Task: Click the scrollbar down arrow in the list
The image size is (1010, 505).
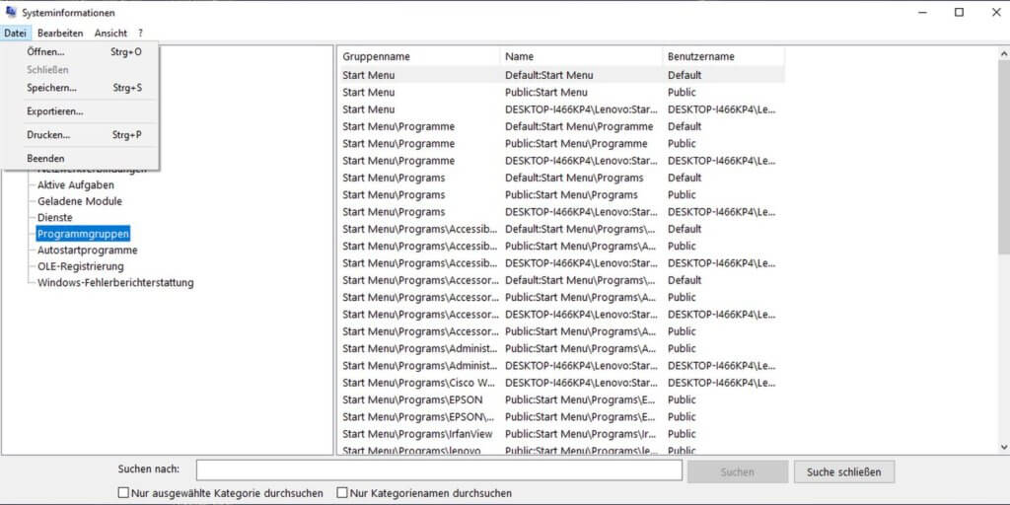Action: coord(1003,447)
